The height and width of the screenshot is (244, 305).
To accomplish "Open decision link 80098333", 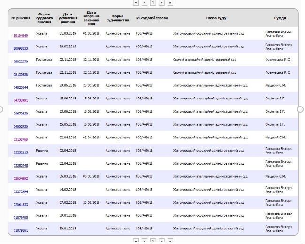I will tap(21, 48).
